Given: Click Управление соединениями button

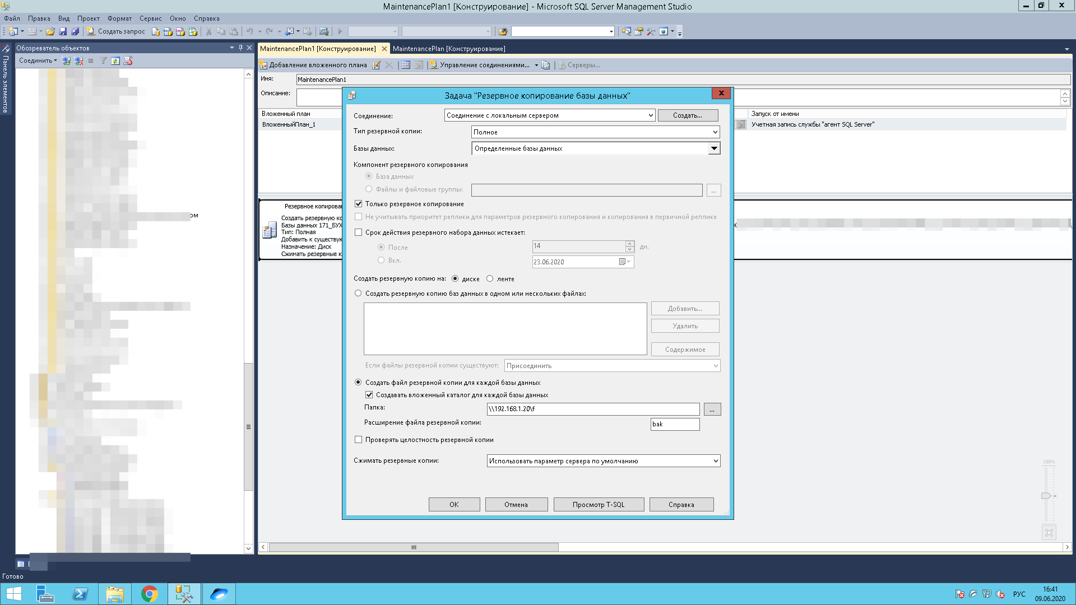Looking at the screenshot, I should point(480,65).
